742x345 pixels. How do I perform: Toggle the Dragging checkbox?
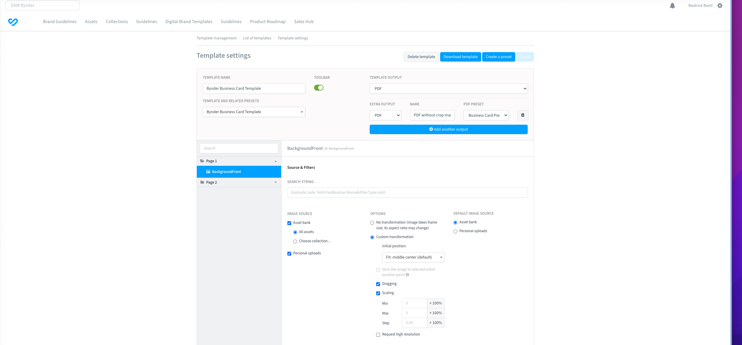click(x=378, y=284)
